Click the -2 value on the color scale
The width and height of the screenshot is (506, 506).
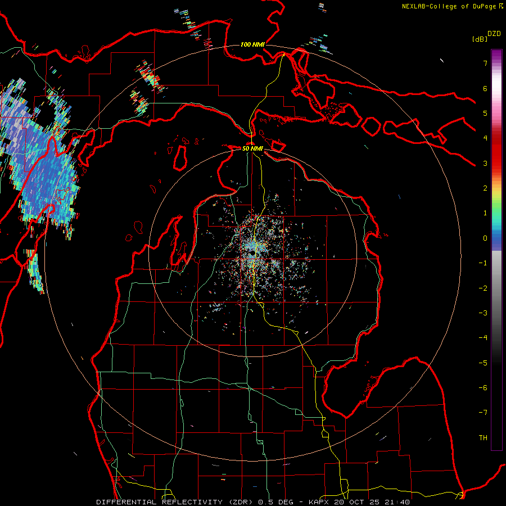(483, 288)
